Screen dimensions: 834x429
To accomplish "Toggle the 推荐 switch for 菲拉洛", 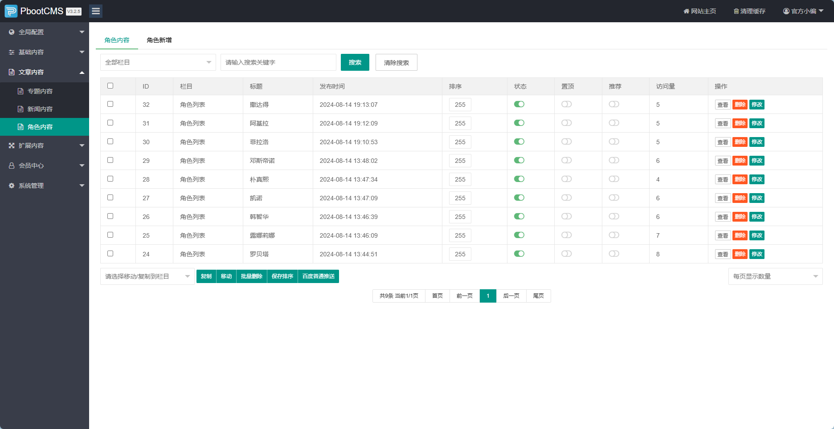I will pos(614,142).
